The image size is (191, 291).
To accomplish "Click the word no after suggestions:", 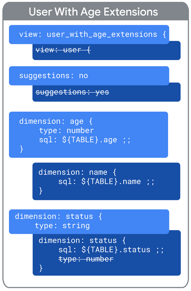I will coord(84,76).
